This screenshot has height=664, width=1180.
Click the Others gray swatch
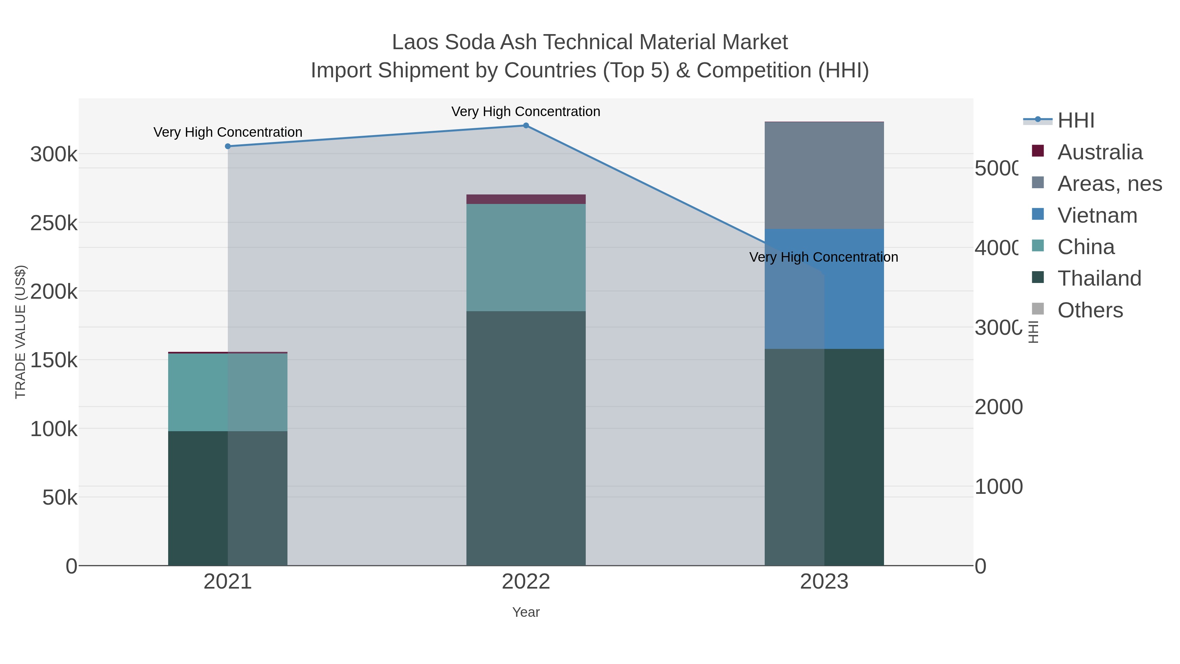click(x=1037, y=309)
